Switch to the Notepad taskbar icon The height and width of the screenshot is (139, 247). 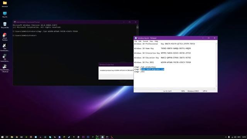click(x=102, y=137)
